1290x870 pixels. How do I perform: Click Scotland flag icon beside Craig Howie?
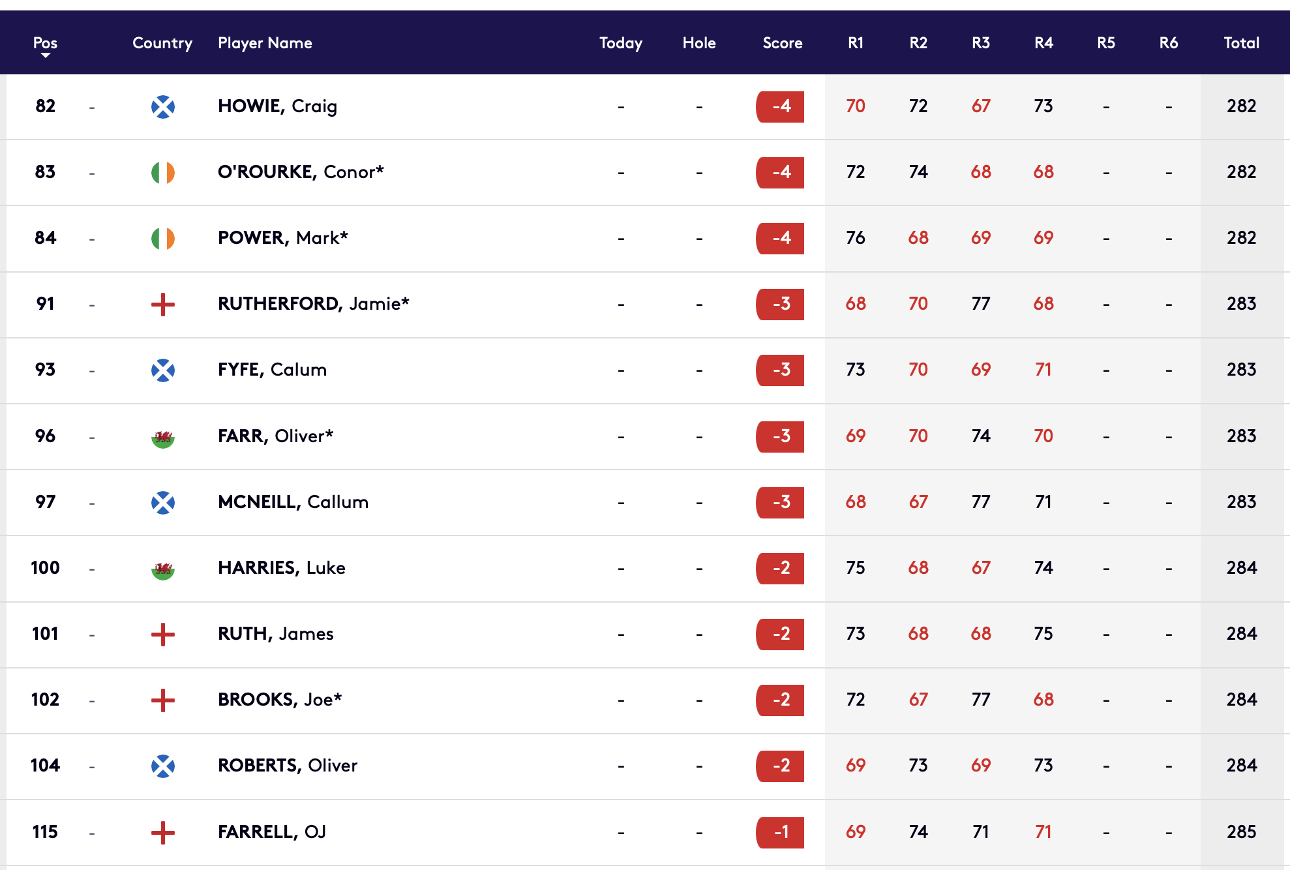162,106
